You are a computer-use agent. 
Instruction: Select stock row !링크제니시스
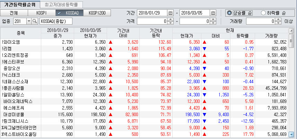tap(144, 121)
